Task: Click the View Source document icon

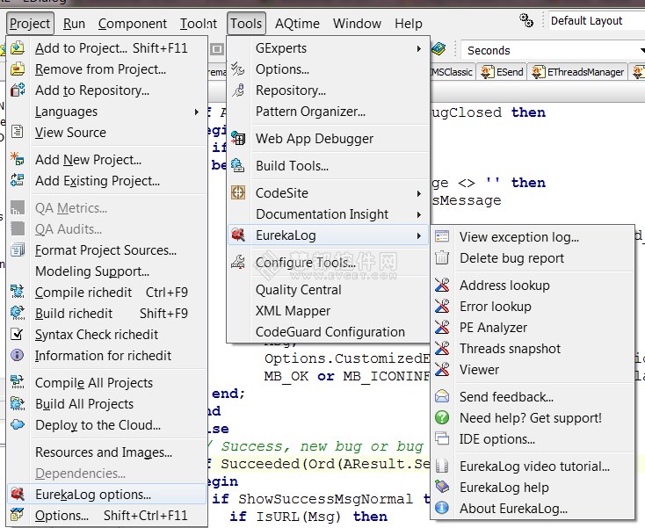Action: click(18, 132)
